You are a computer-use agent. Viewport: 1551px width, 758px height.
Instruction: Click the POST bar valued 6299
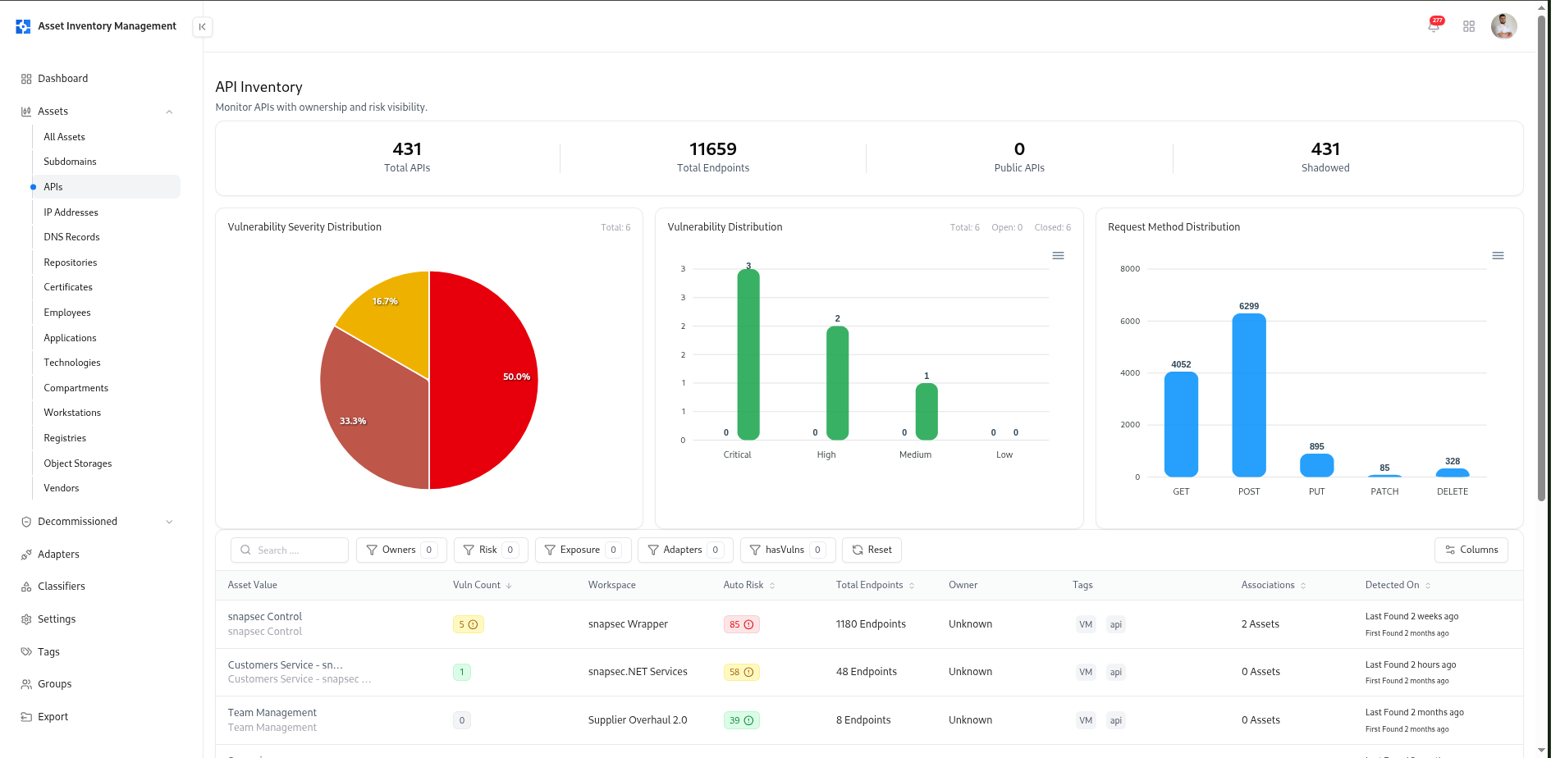click(1249, 395)
